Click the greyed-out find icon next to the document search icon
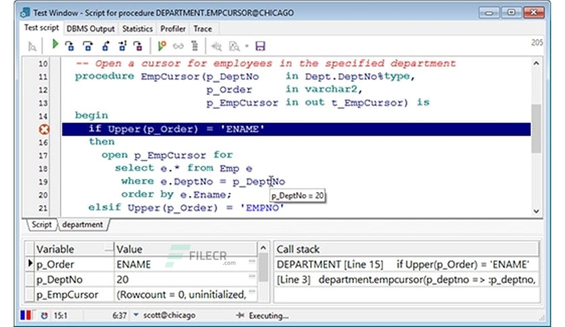This screenshot has height=327, width=565. point(216,46)
